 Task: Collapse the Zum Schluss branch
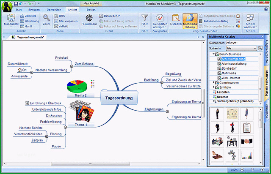pos(72,66)
